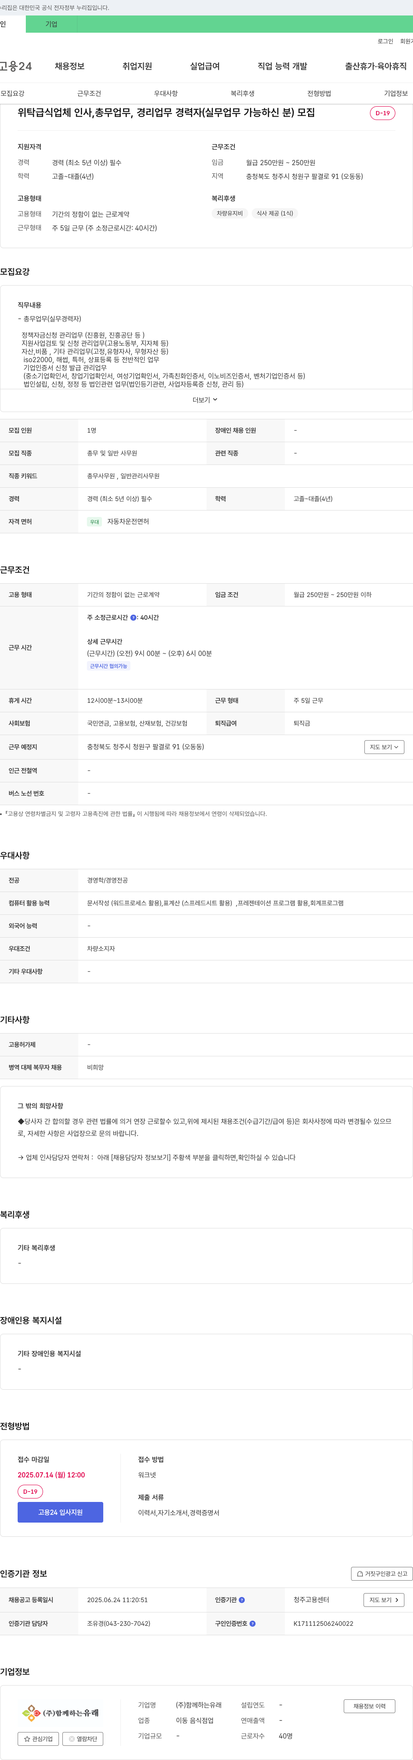Click the 인증기관 help question icon
Image resolution: width=413 pixels, height=1760 pixels.
[242, 1600]
